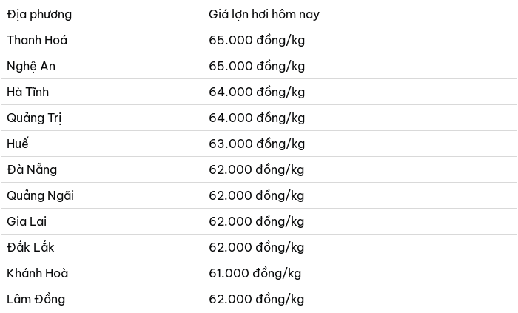
Task: Select the Huế cell
Action: [102, 144]
